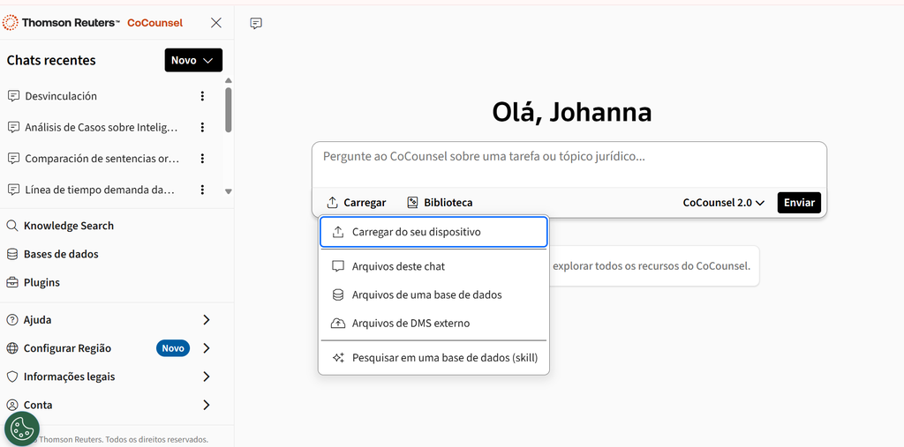Select Carregar do seu dispositivo
This screenshot has width=904, height=447.
433,232
